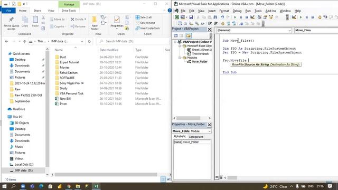Click New folder button in Explorer ribbon
This screenshot has width=338, height=190.
pyautogui.click(x=95, y=23)
